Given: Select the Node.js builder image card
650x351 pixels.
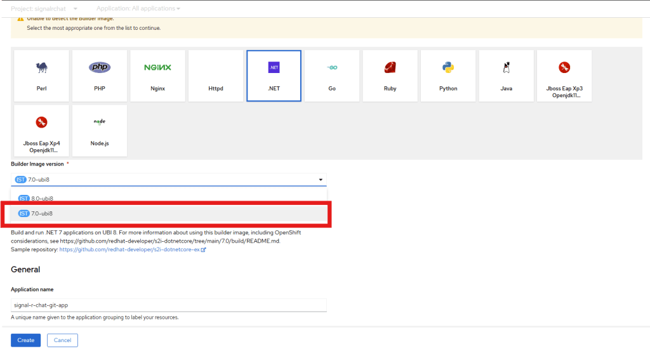Looking at the screenshot, I should pyautogui.click(x=100, y=131).
